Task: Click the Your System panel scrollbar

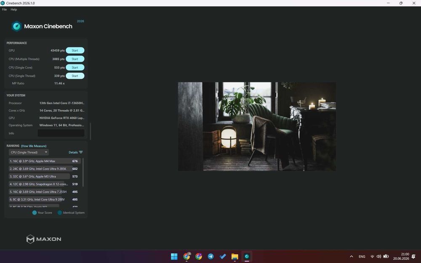Action: click(x=90, y=131)
